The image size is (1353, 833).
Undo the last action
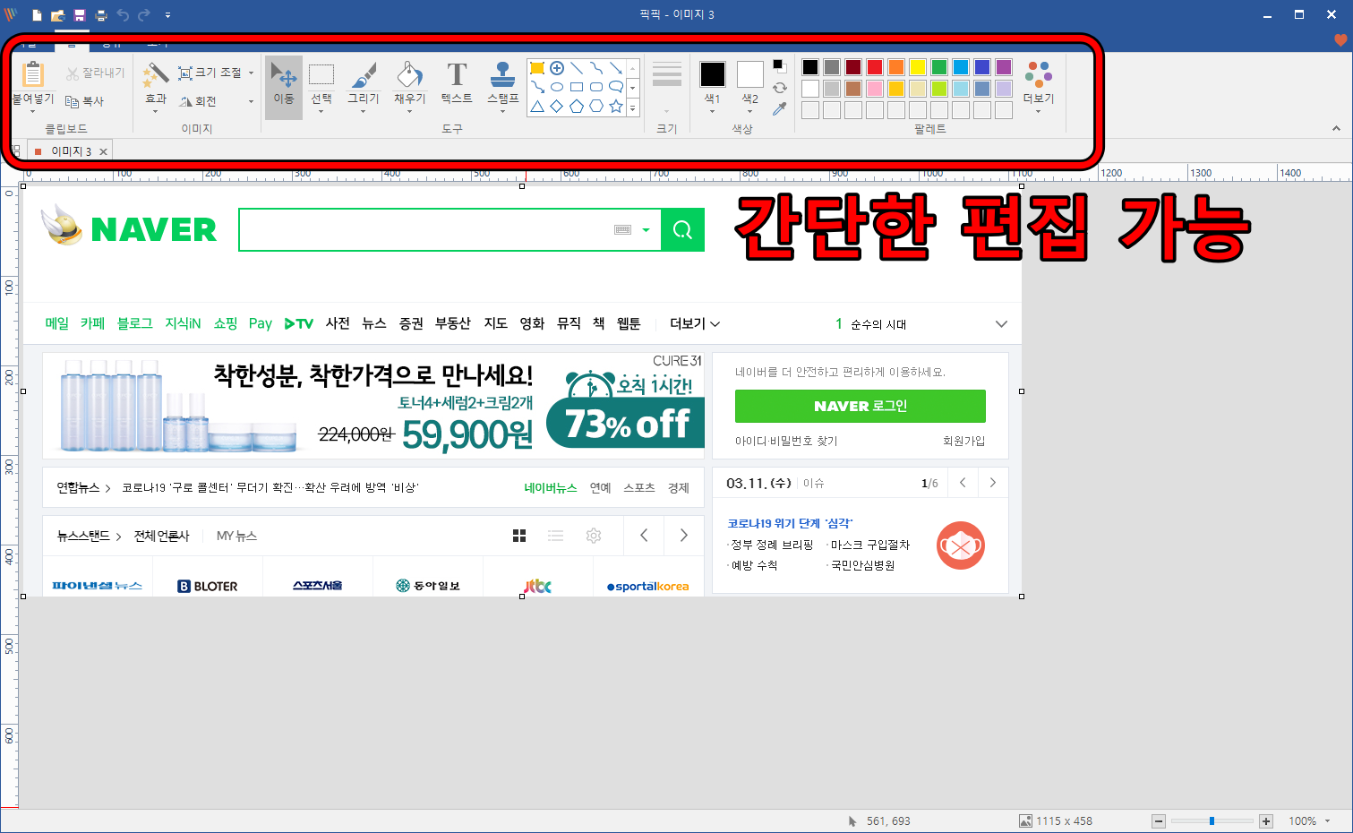click(x=123, y=15)
